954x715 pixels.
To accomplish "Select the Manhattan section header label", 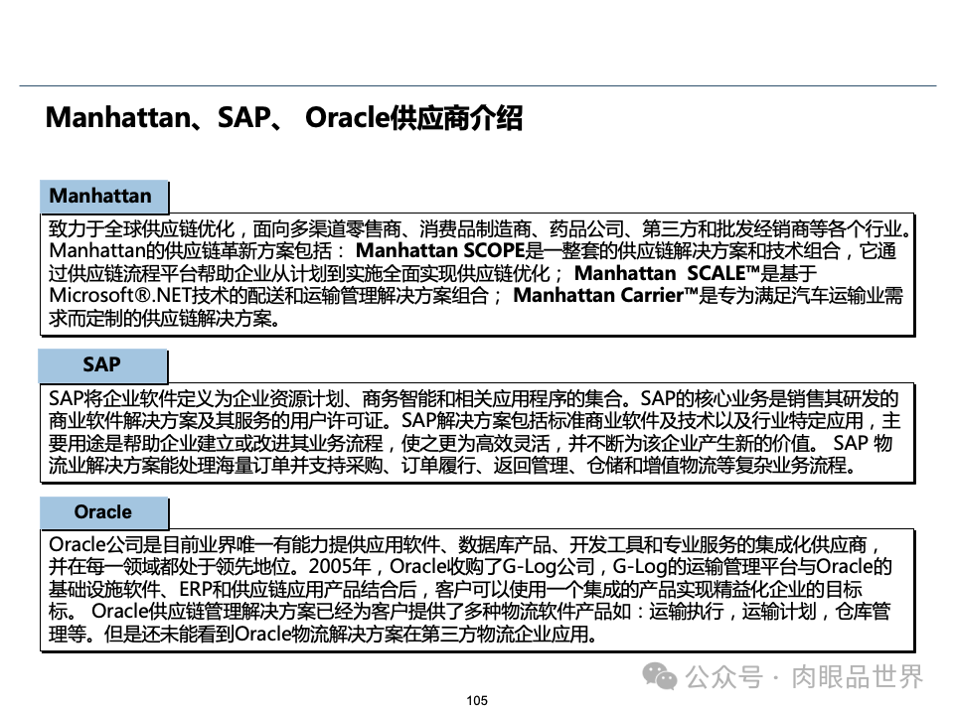I will [x=104, y=196].
